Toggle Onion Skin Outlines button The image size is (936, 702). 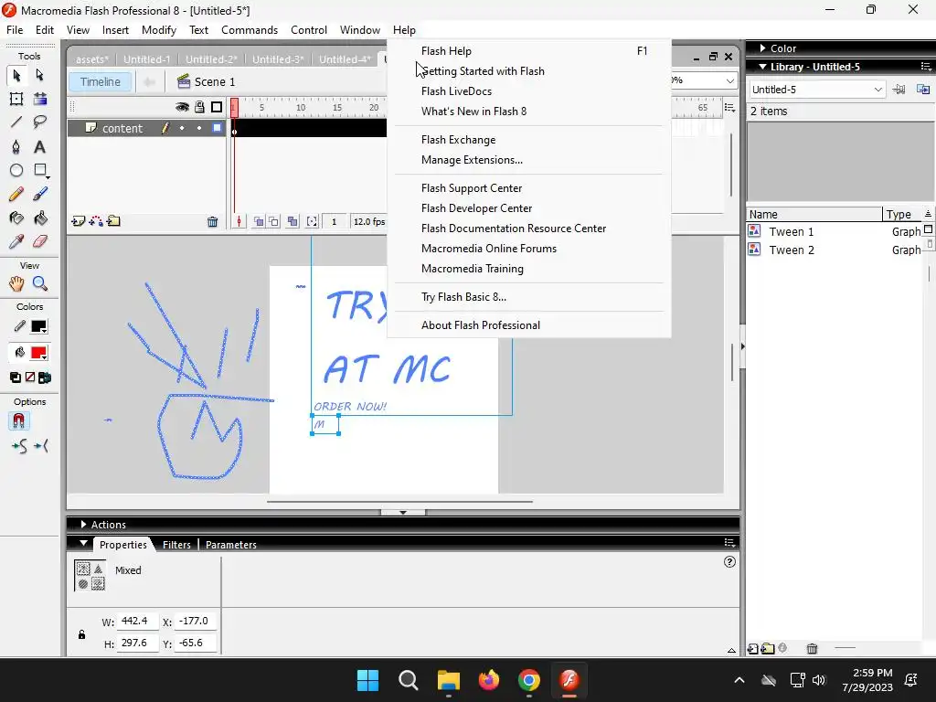click(x=273, y=221)
